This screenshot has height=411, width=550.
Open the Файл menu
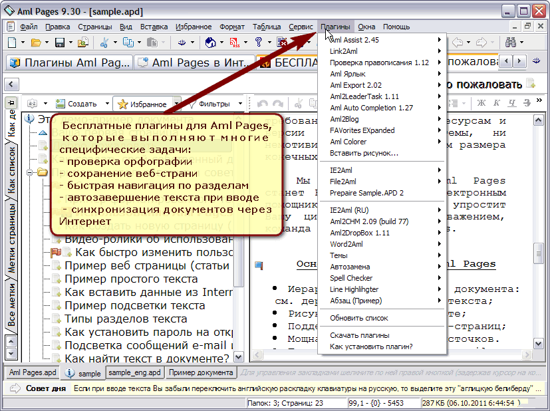(29, 27)
